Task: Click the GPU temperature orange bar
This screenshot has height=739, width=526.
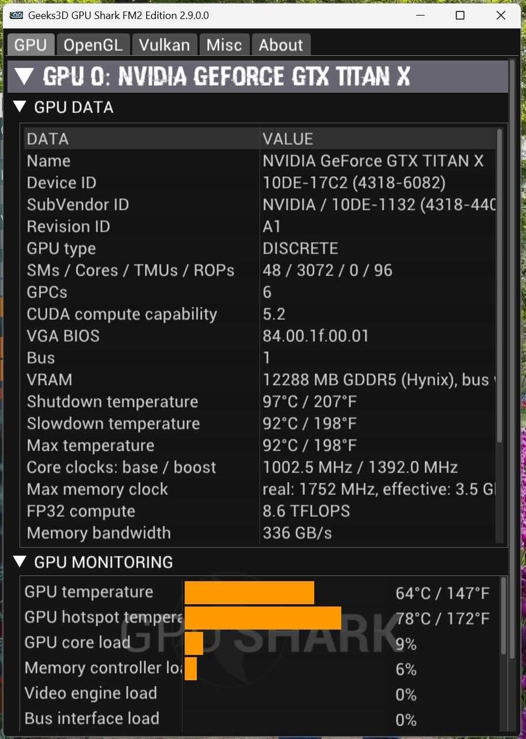Action: 249,593
